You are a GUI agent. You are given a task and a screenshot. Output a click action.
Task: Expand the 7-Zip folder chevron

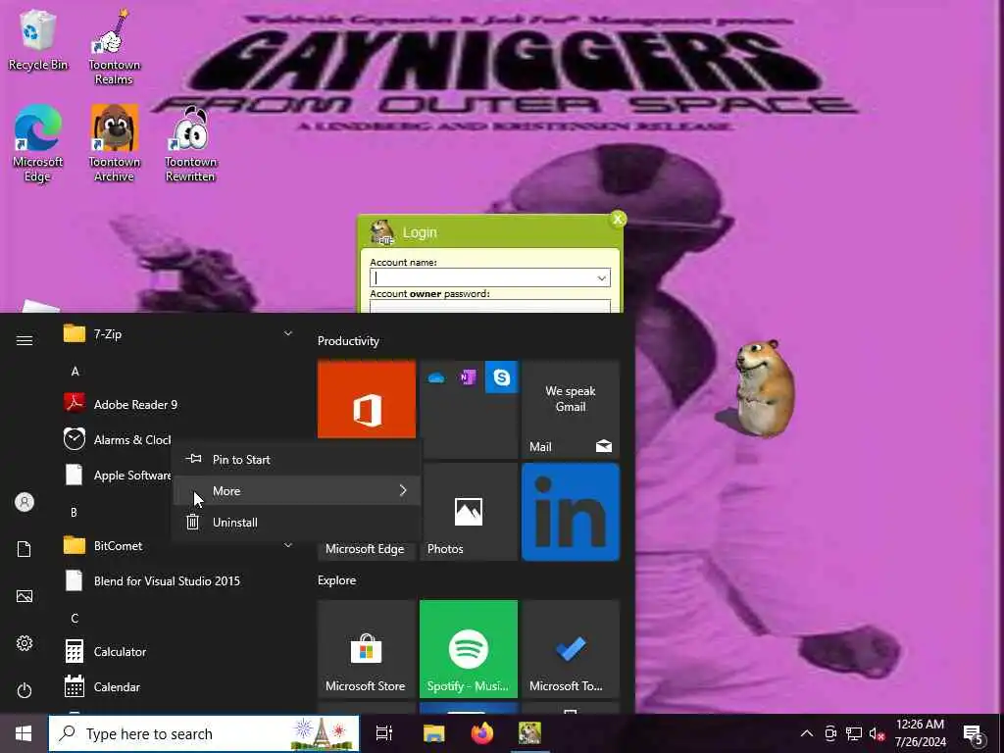click(288, 333)
